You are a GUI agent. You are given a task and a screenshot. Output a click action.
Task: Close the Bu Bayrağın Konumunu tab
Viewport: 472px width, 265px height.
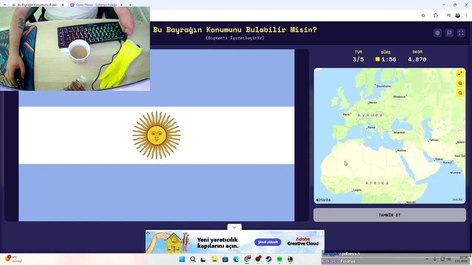(63, 5)
